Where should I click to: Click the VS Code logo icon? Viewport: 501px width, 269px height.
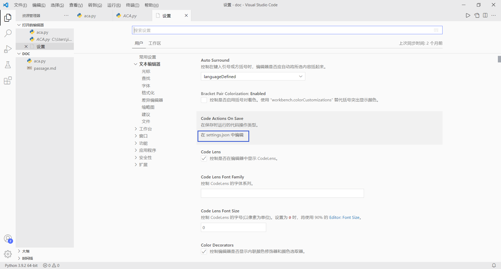pos(6,5)
